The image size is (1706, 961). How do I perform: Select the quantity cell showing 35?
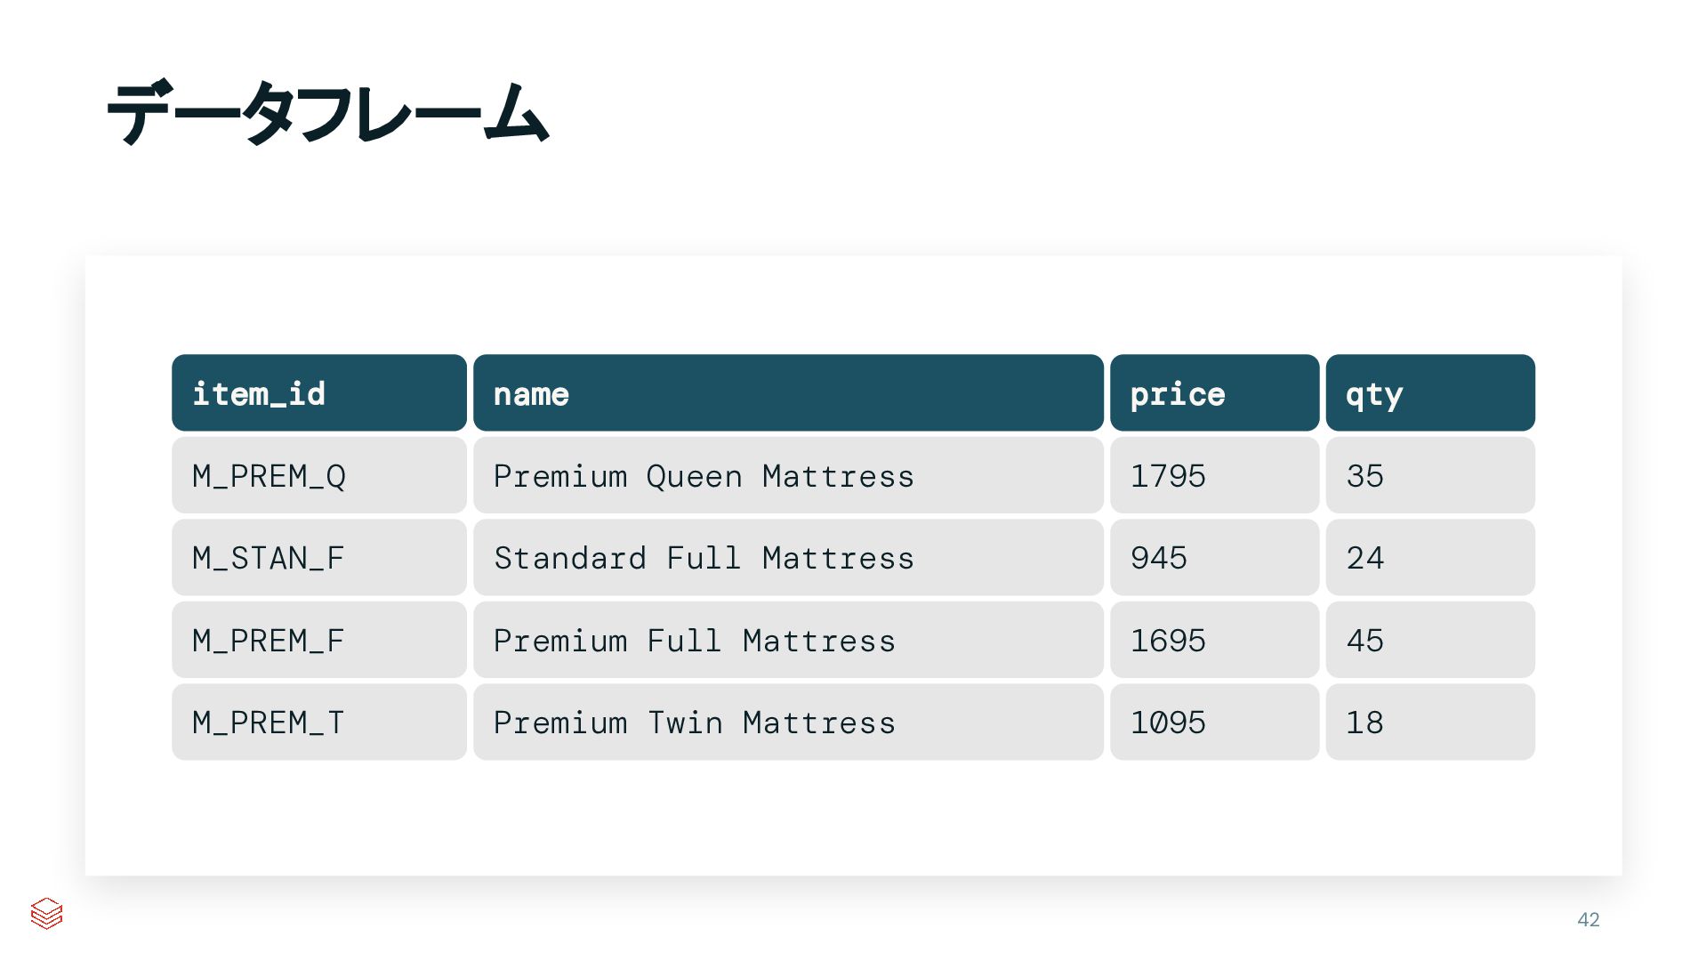point(1429,476)
